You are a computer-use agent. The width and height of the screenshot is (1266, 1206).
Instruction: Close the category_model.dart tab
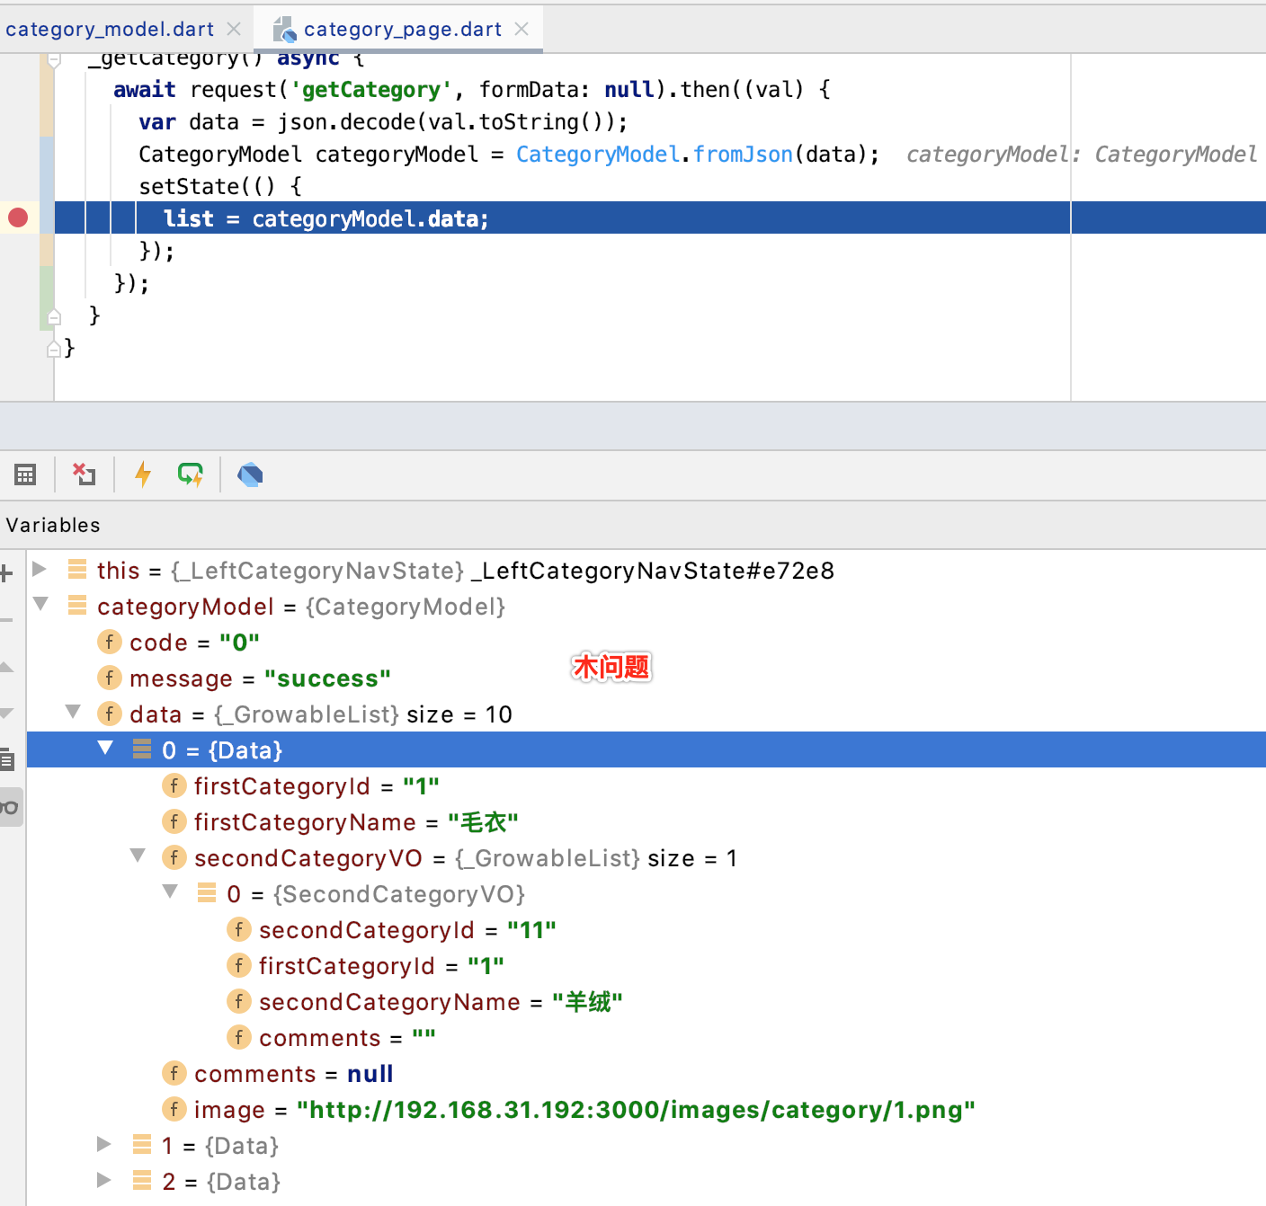tap(234, 29)
